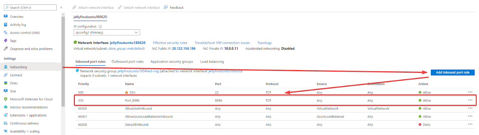Click the Name column header

(x=129, y=84)
